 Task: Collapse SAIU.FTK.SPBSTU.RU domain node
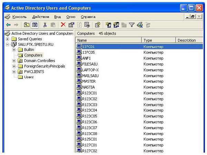8,44
